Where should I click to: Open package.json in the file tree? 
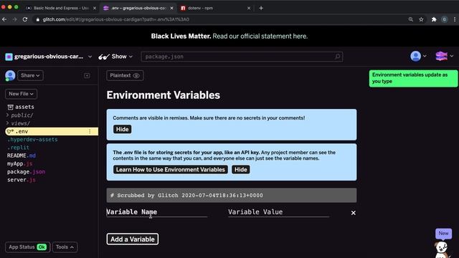[x=26, y=172]
